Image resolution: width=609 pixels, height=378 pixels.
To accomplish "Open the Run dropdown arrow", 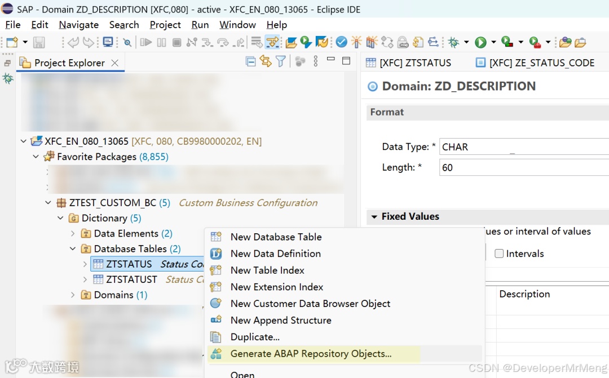I will [493, 42].
